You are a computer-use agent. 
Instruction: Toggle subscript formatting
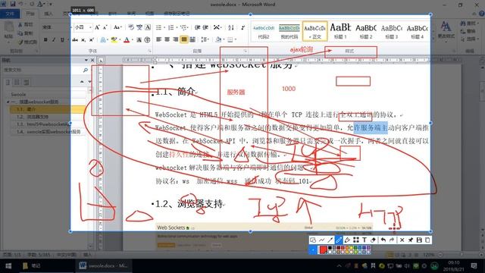pos(83,39)
